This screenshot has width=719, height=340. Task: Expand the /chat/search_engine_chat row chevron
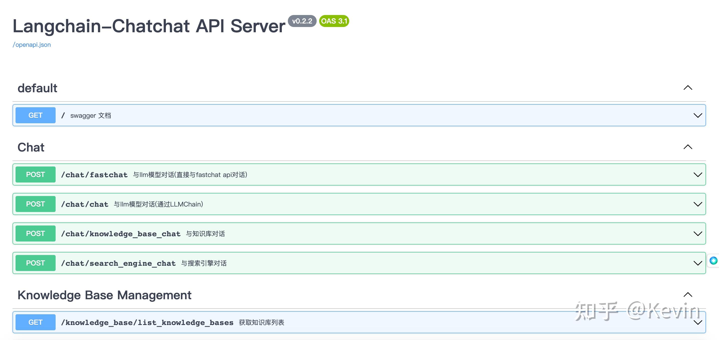[x=697, y=263]
